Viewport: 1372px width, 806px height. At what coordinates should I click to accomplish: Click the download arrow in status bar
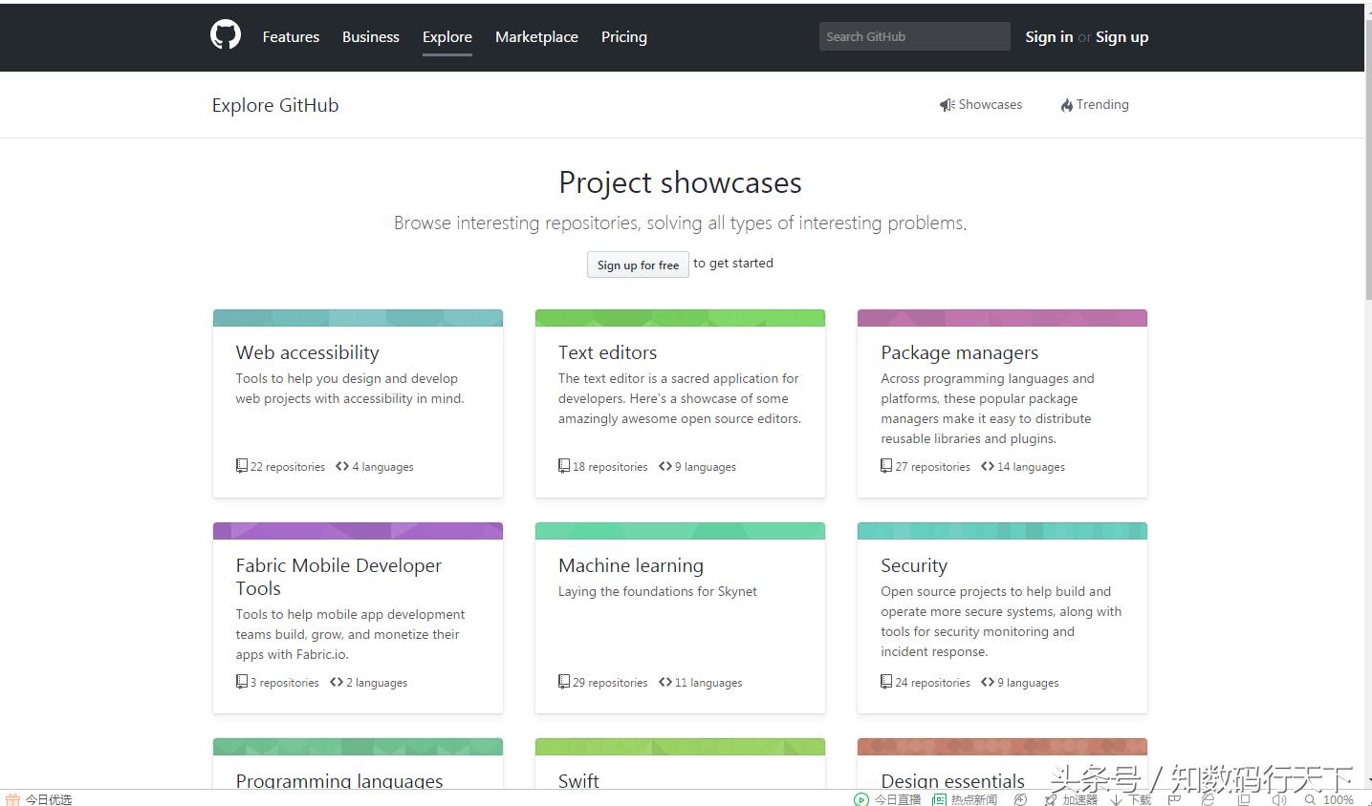[x=1116, y=799]
